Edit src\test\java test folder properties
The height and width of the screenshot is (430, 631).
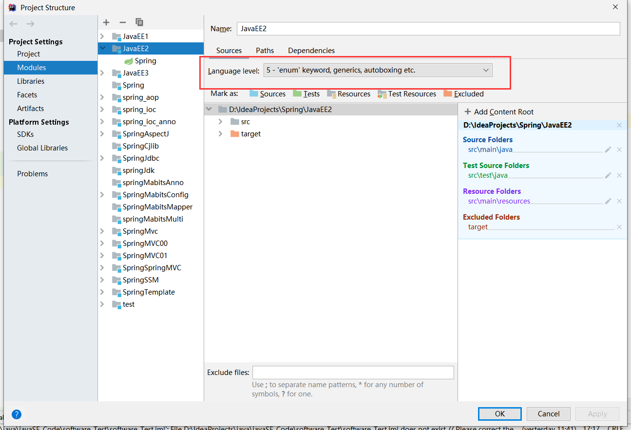(x=608, y=175)
